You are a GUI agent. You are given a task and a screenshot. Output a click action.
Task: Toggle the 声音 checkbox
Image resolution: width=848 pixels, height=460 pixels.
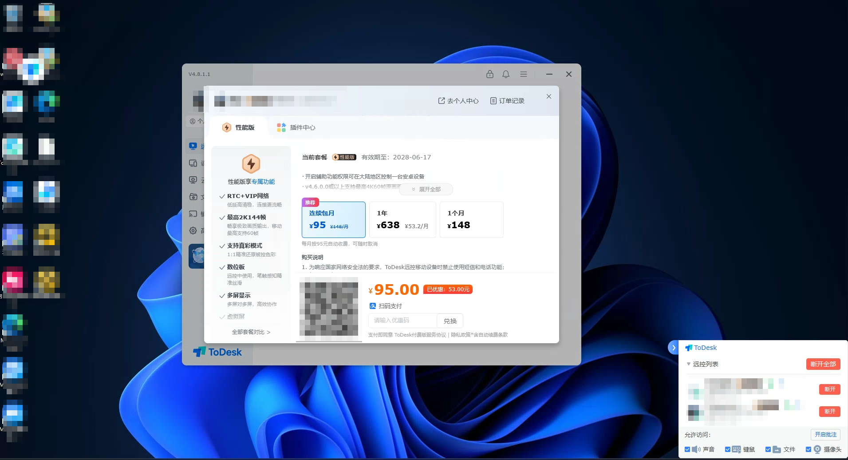point(687,449)
